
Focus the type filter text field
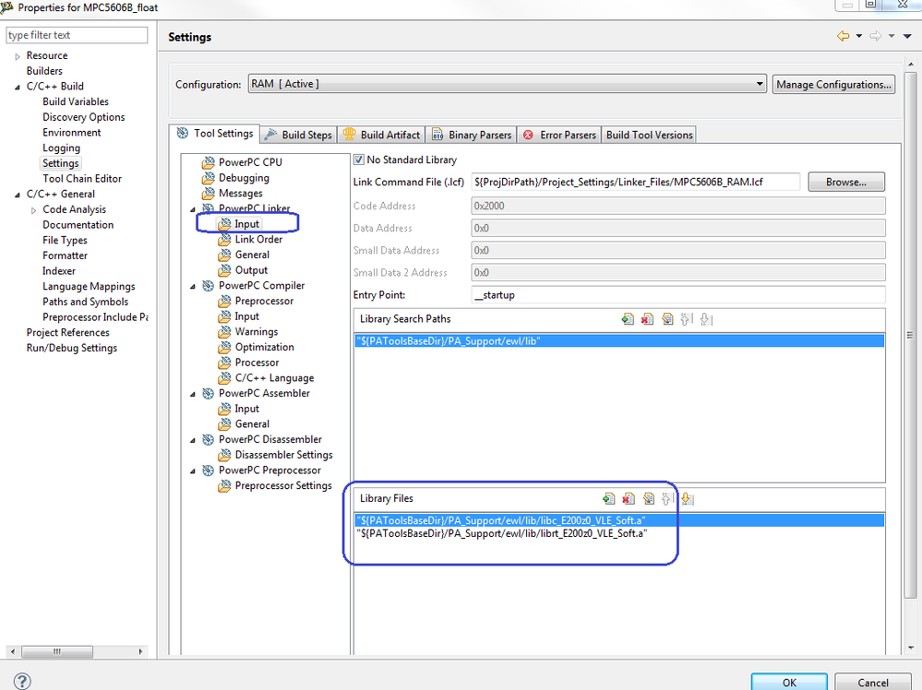click(77, 35)
